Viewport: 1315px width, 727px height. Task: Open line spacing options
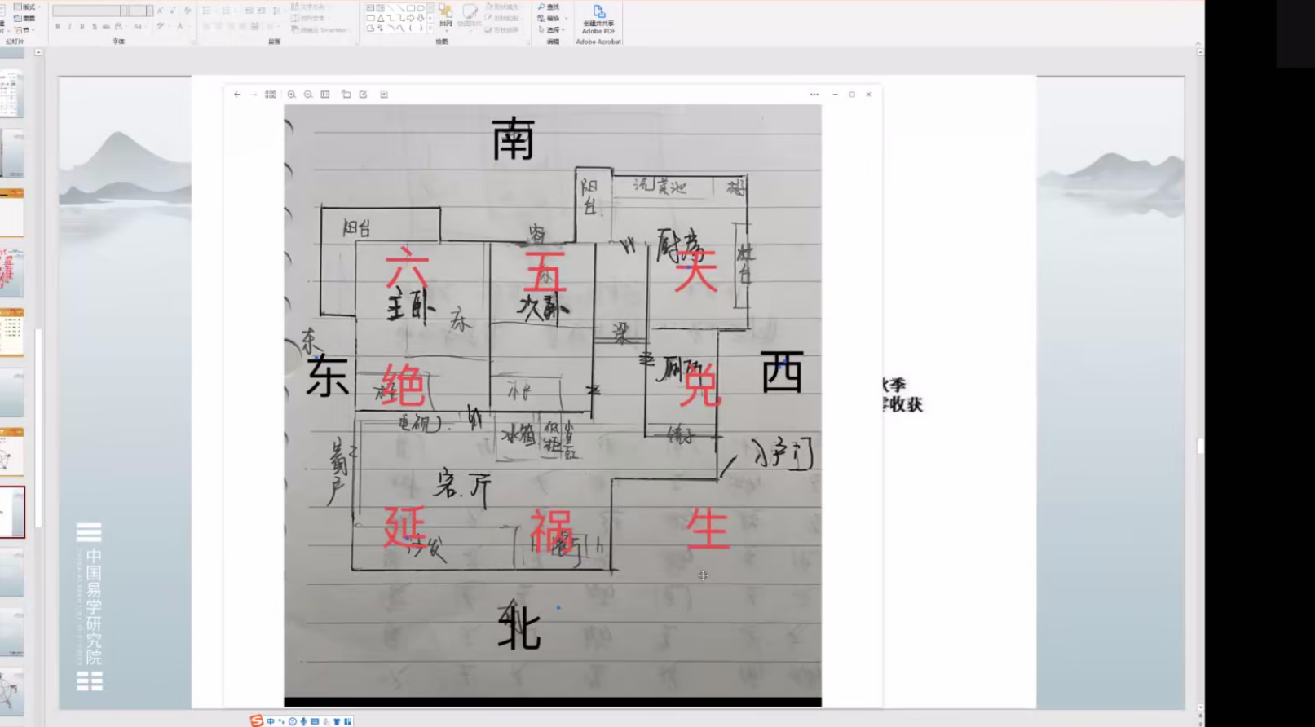(277, 11)
